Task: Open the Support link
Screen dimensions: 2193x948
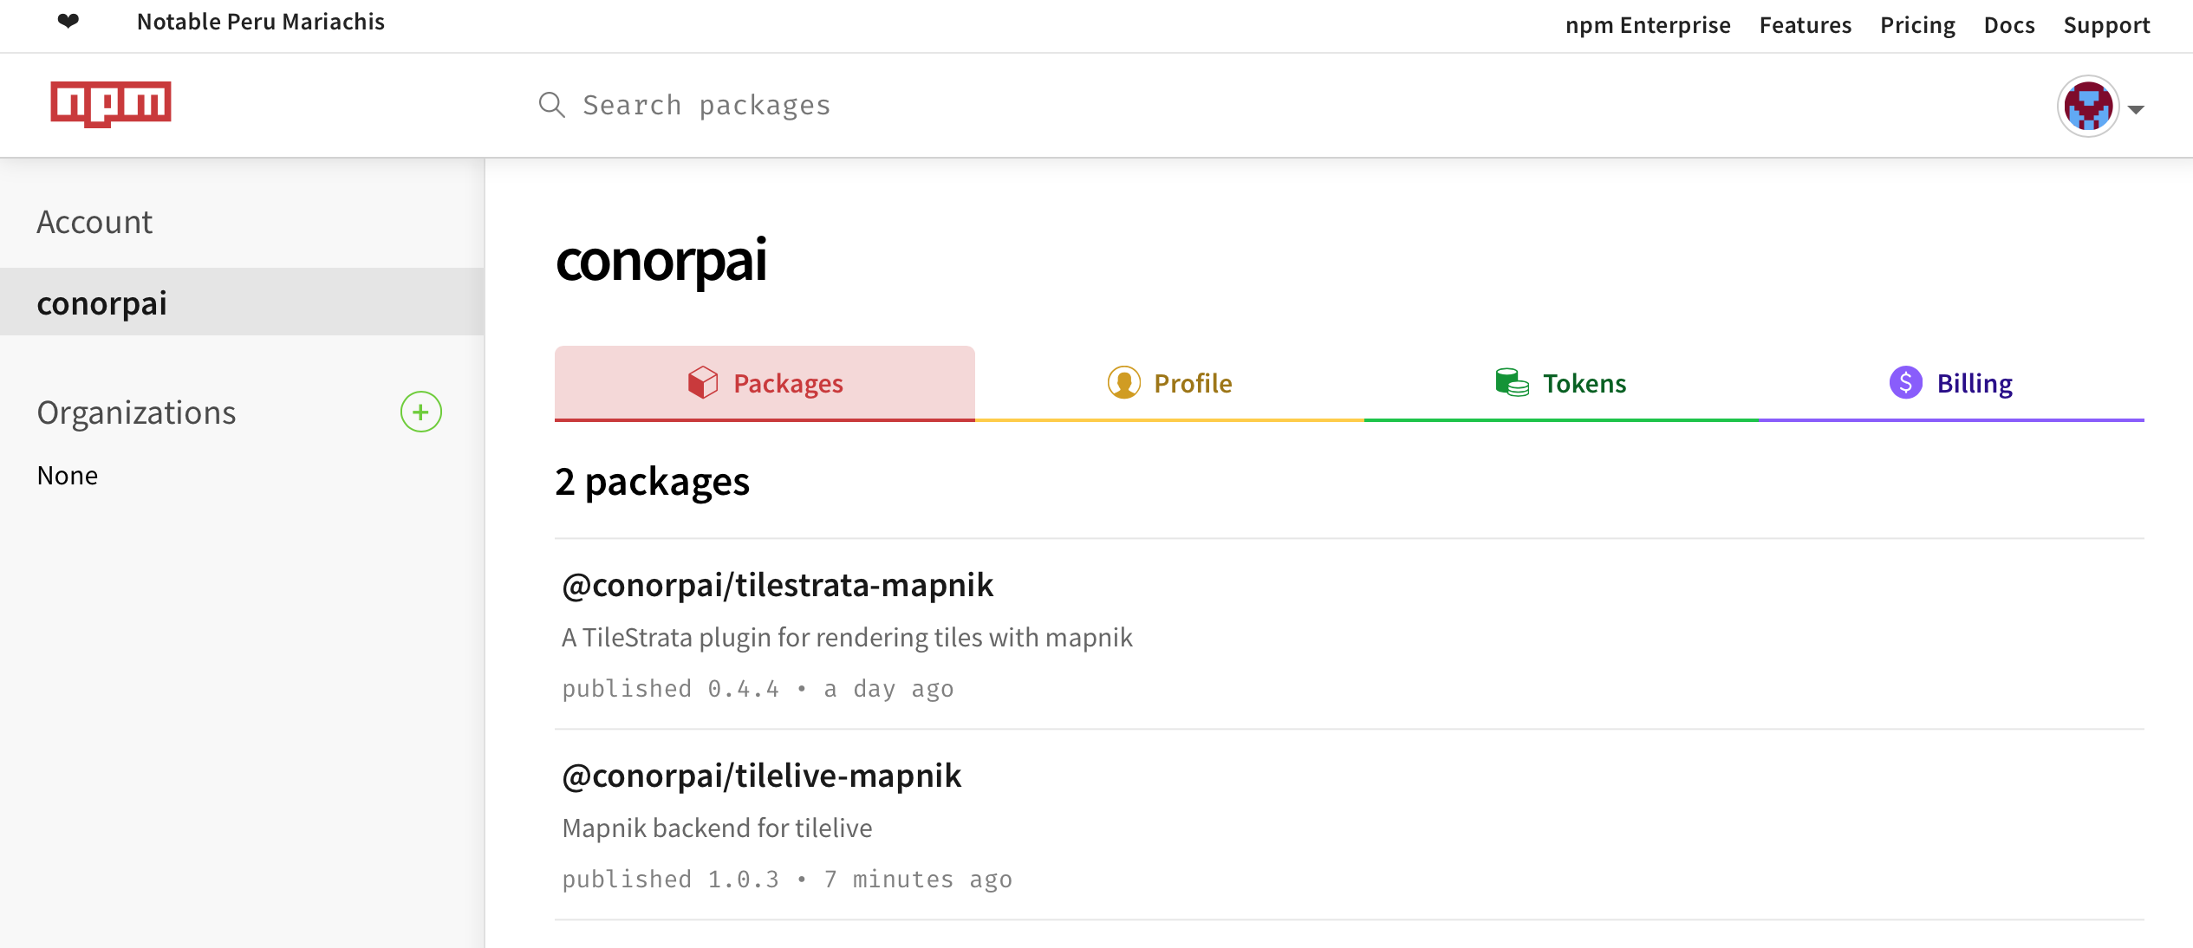Action: click(2106, 25)
